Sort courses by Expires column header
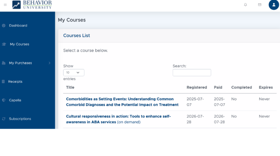280x156 pixels. click(266, 87)
